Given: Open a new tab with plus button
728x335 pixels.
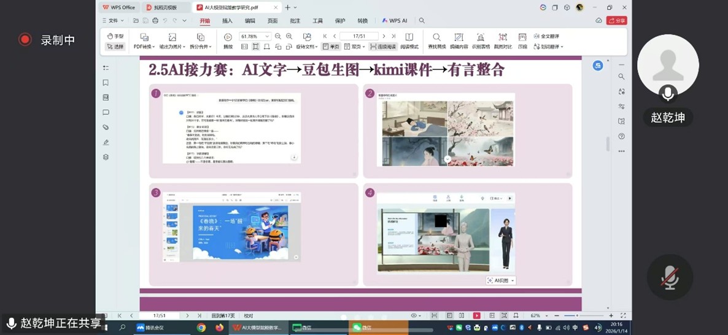Looking at the screenshot, I should 287,7.
